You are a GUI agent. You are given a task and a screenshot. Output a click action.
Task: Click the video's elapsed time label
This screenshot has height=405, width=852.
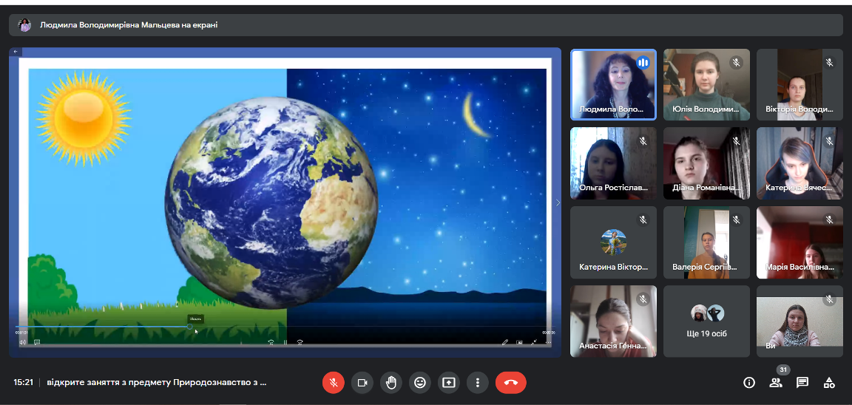pos(21,333)
